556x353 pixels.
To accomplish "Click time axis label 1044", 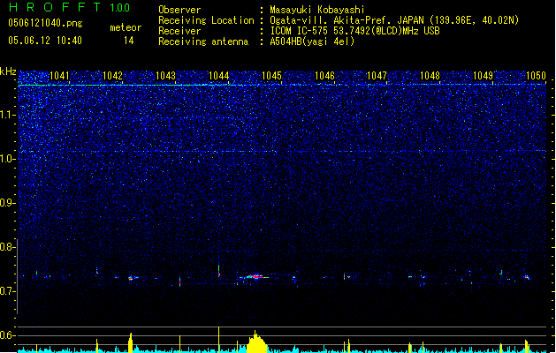I will point(219,76).
